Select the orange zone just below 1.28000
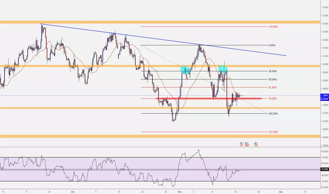This screenshot has width=329, height=194. pos(160,108)
